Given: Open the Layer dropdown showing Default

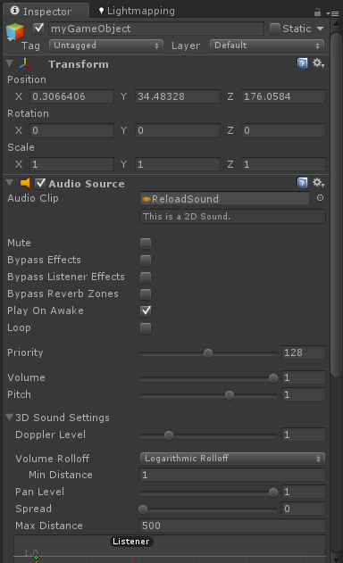Looking at the screenshot, I should click(267, 46).
